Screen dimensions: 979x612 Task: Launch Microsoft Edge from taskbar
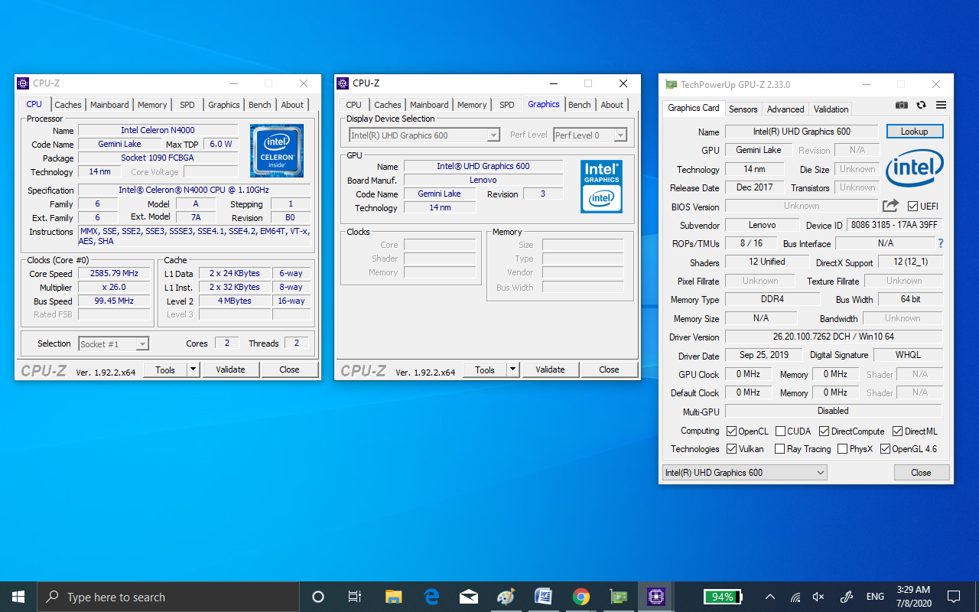click(431, 597)
